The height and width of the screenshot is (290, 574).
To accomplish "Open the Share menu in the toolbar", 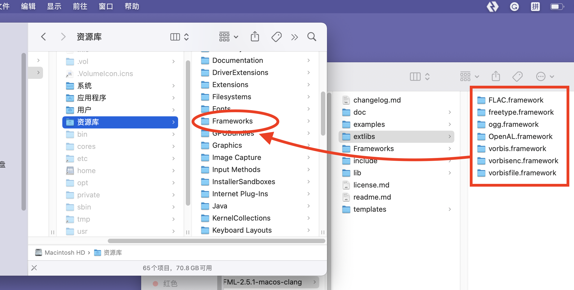I will [x=255, y=36].
